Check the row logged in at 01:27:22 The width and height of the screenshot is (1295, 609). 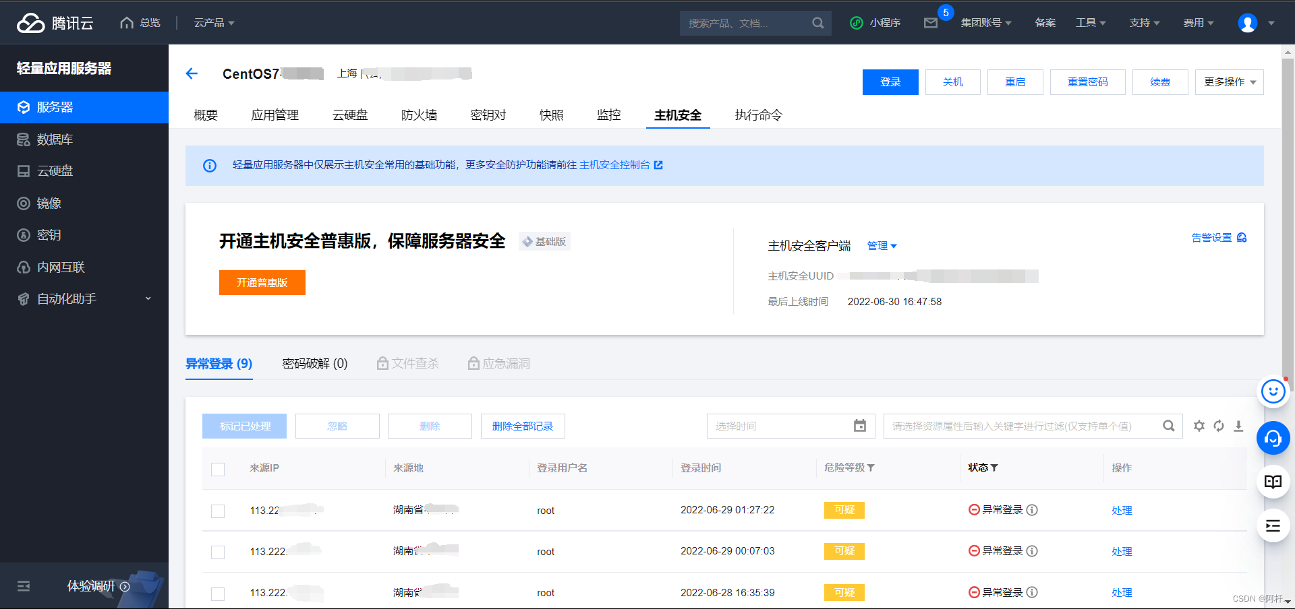218,511
